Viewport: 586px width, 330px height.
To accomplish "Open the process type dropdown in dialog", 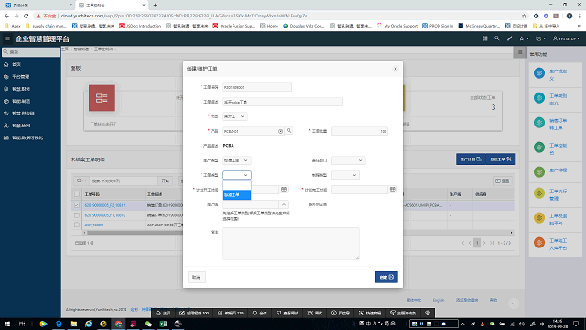I will click(x=345, y=175).
